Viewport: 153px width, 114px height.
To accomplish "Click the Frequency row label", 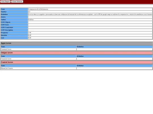I will [14, 33].
